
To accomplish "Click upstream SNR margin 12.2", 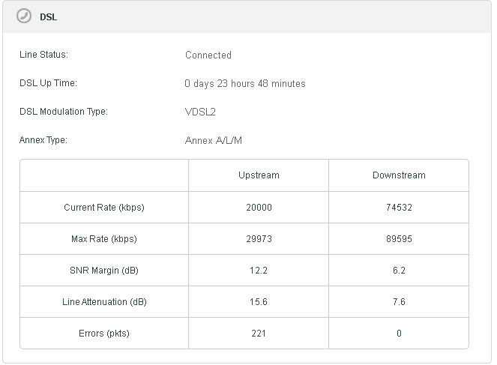I will [259, 271].
